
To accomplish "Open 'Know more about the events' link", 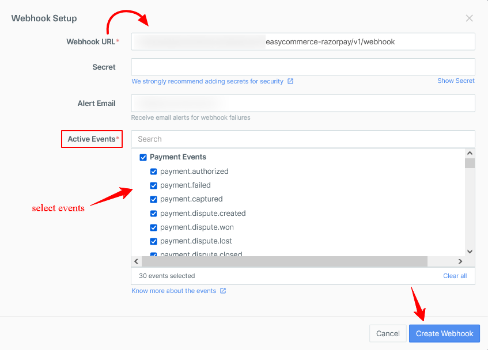I will (x=173, y=291).
